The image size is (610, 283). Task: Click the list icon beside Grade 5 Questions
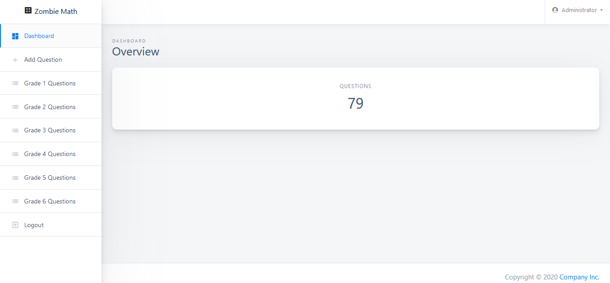tap(15, 178)
